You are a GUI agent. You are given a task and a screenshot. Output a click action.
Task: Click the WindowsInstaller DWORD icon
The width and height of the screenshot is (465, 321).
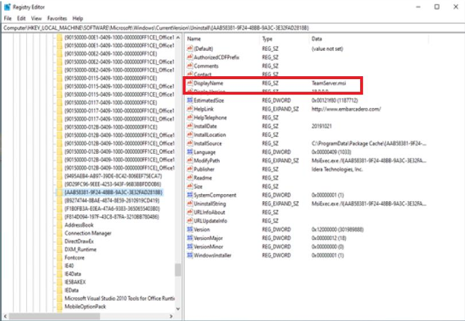point(190,255)
